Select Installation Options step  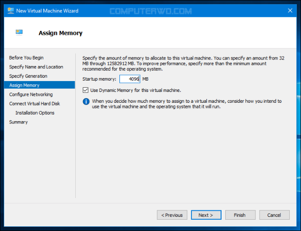pos(35,113)
